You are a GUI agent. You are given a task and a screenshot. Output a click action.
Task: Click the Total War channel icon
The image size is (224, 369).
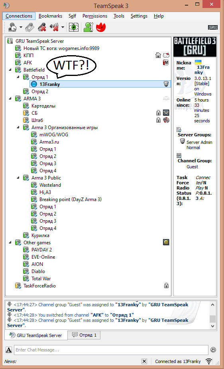(26, 278)
